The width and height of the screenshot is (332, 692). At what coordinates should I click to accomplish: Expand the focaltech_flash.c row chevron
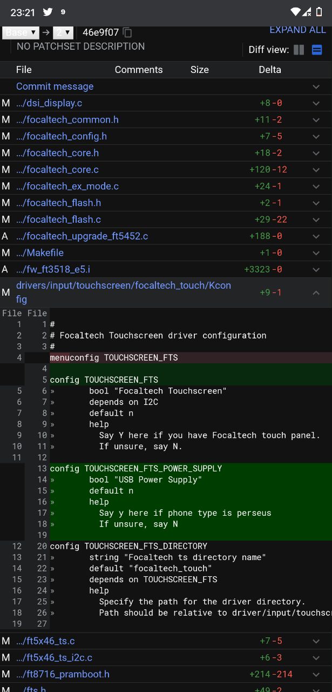pos(316,219)
